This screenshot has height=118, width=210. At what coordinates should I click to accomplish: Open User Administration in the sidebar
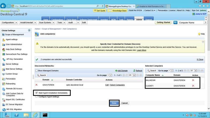[x=14, y=44]
